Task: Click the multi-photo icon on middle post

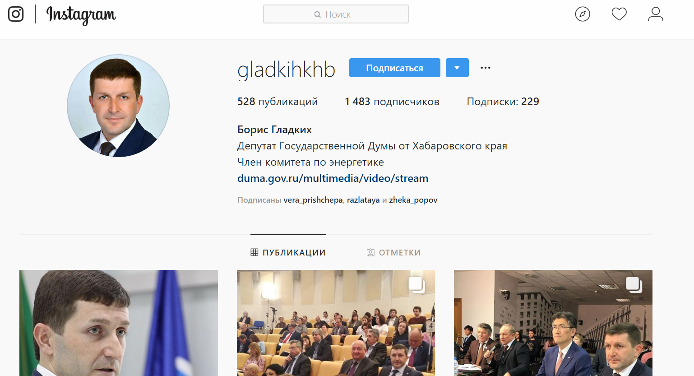Action: [x=416, y=285]
